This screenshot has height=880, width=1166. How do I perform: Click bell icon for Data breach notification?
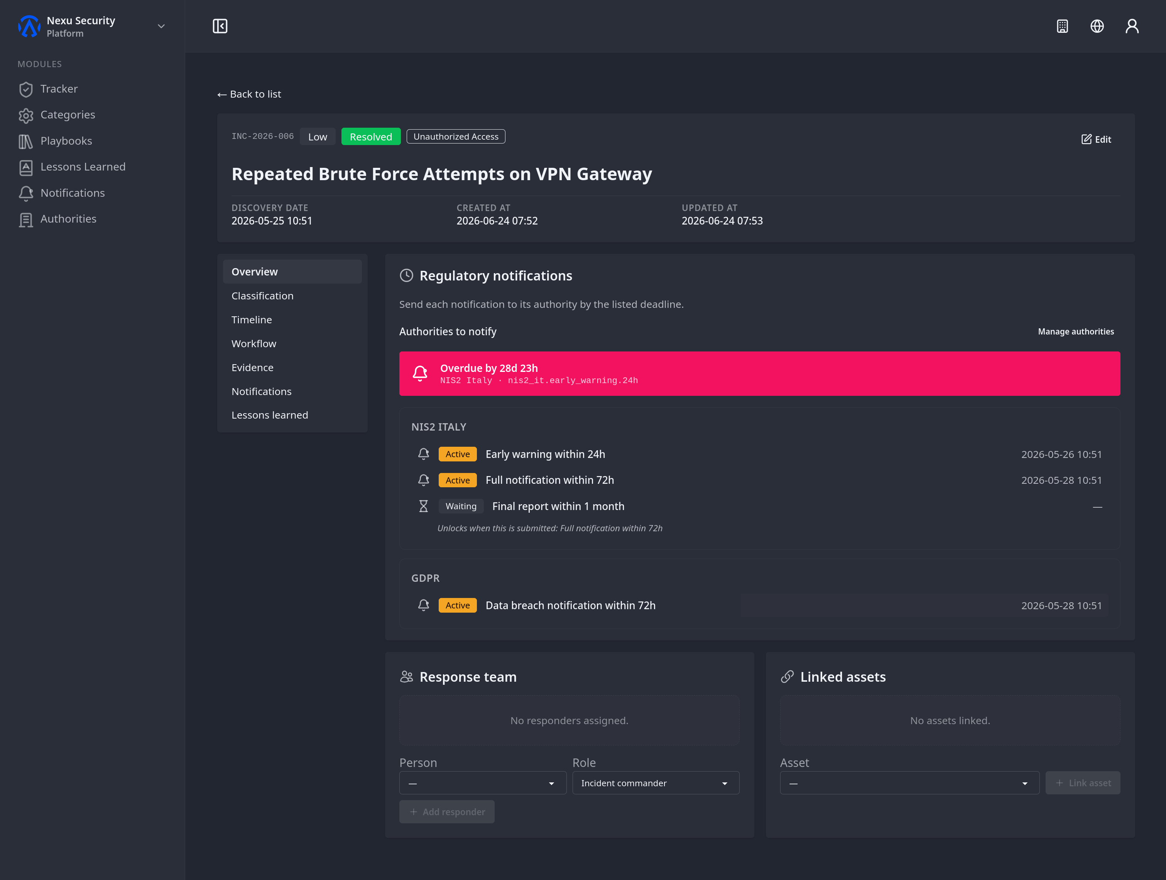tap(423, 605)
